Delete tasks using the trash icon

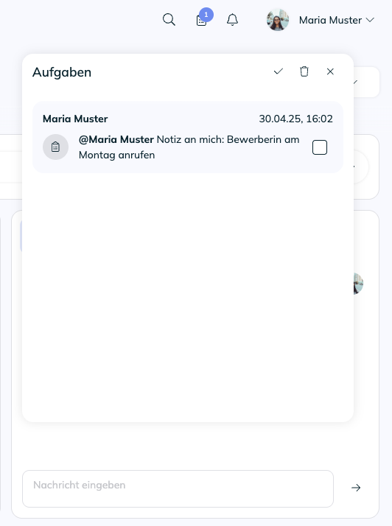304,71
